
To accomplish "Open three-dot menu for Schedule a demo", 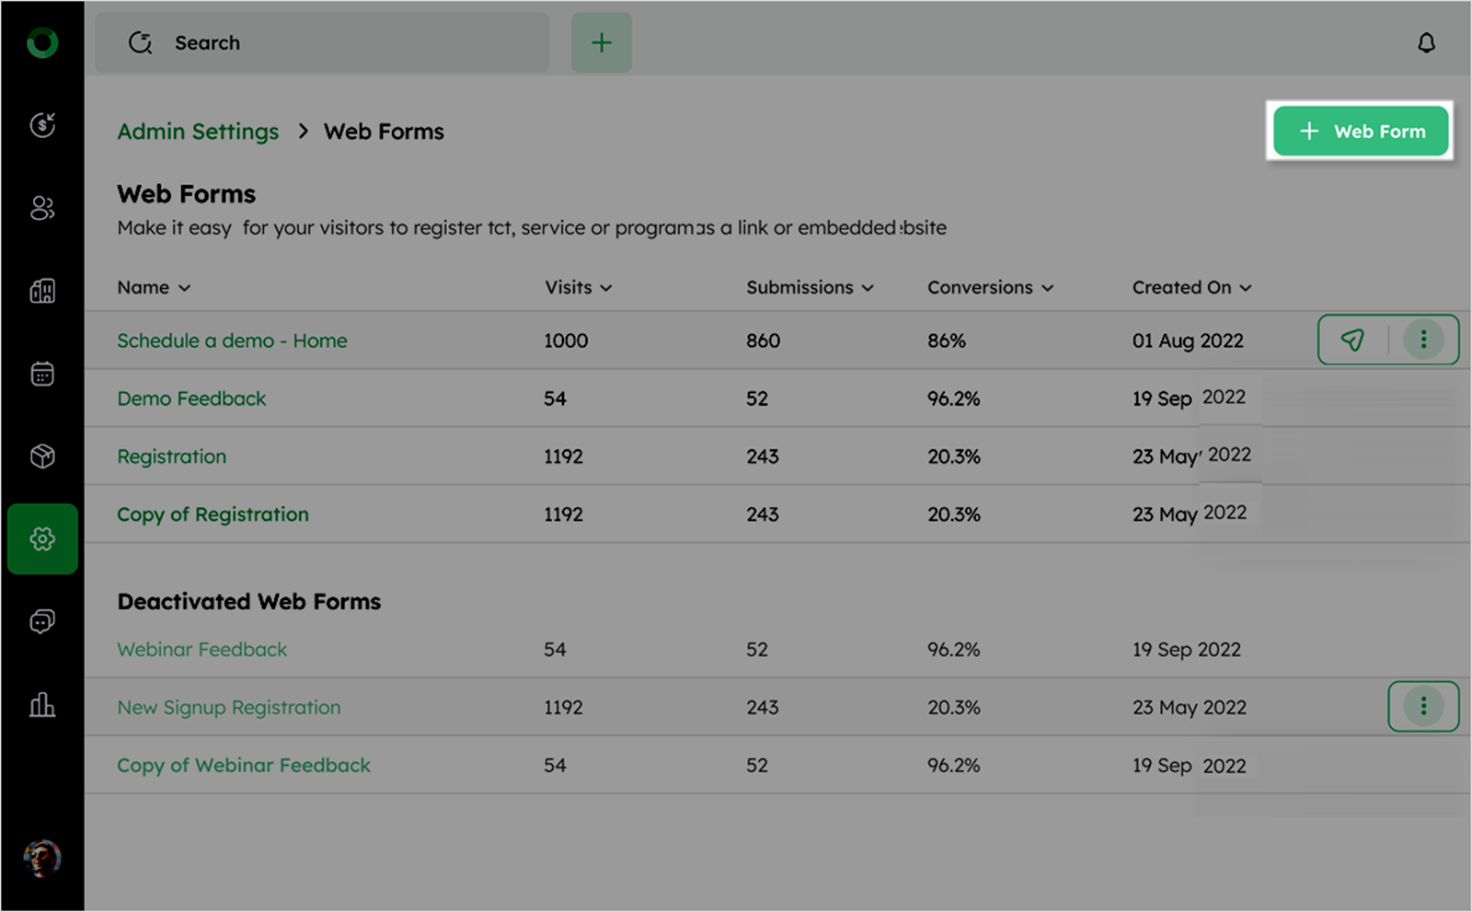I will pyautogui.click(x=1423, y=340).
